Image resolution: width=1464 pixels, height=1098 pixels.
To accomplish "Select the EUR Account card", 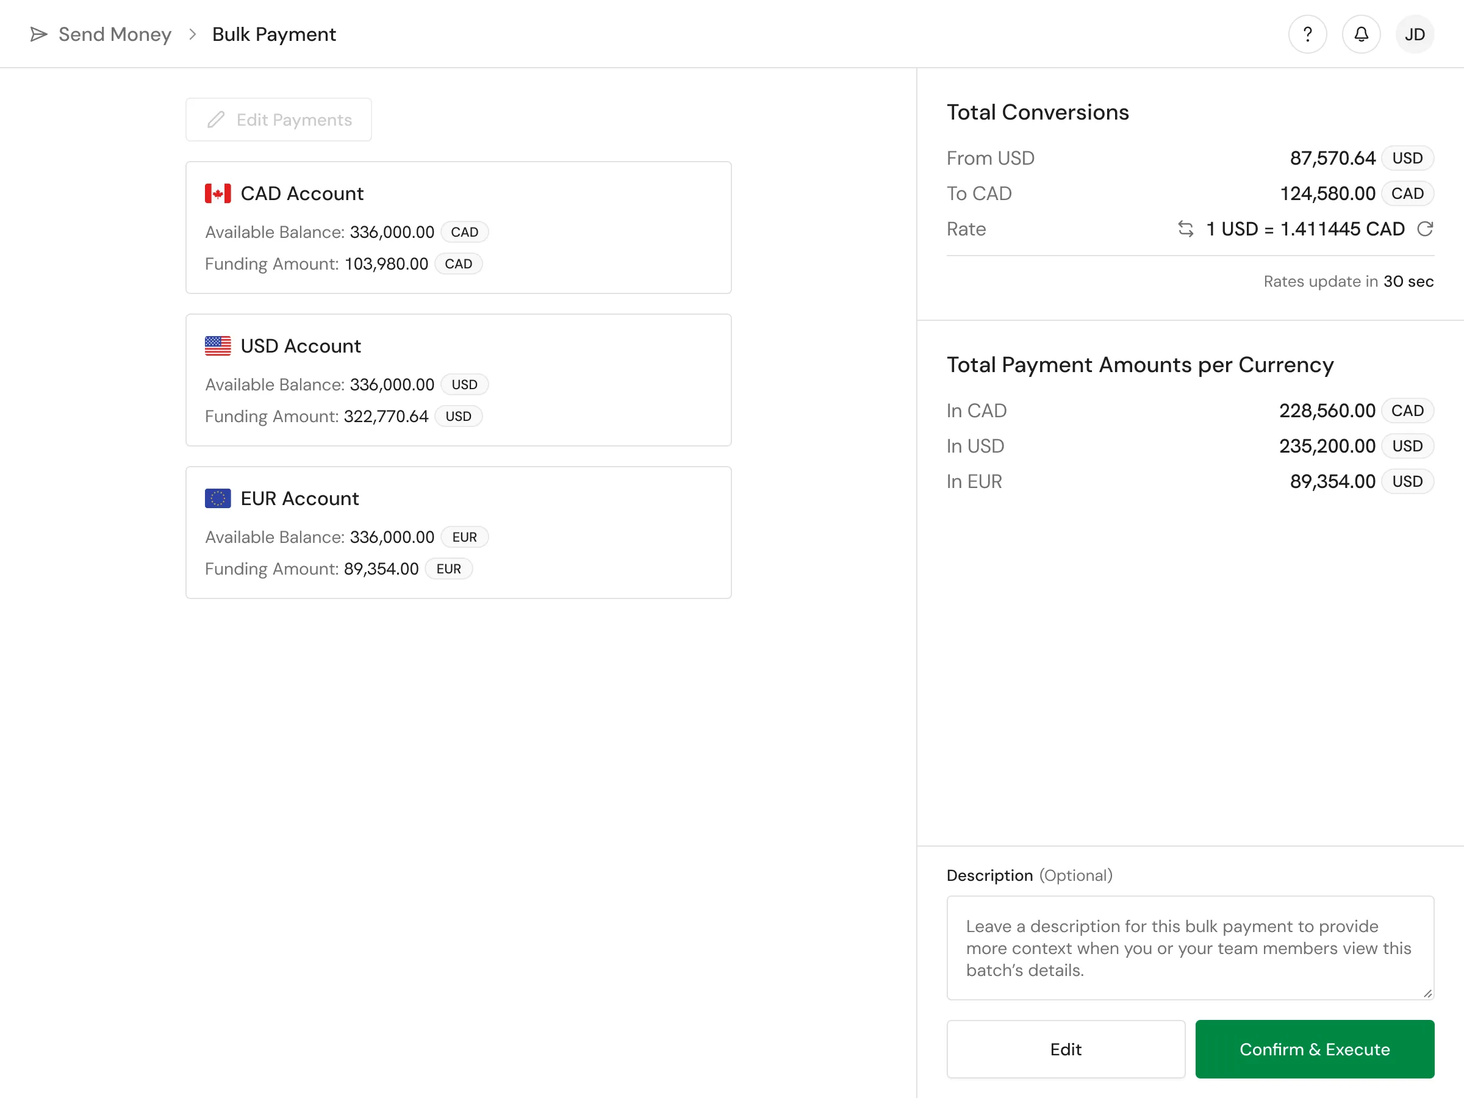I will pyautogui.click(x=458, y=533).
